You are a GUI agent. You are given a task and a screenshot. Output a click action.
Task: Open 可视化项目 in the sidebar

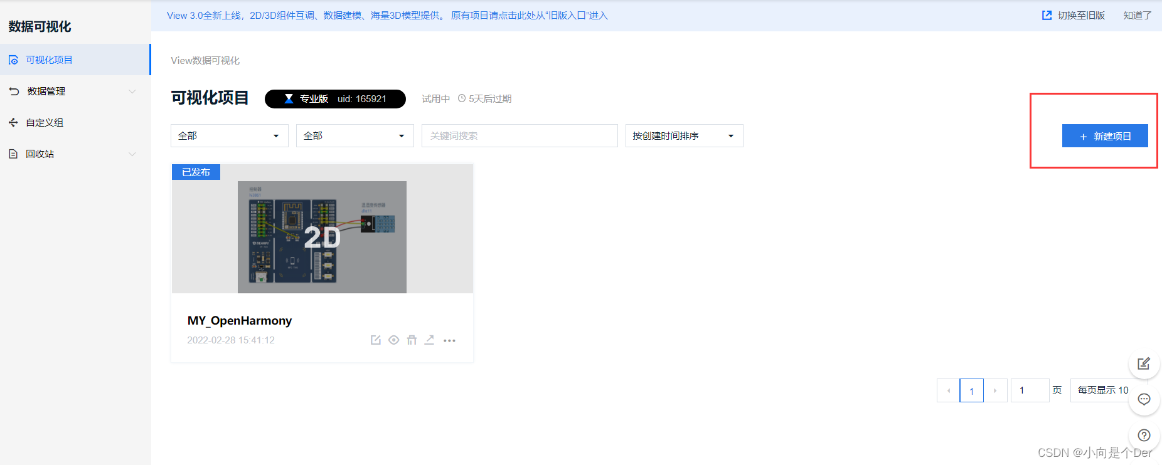(75, 60)
